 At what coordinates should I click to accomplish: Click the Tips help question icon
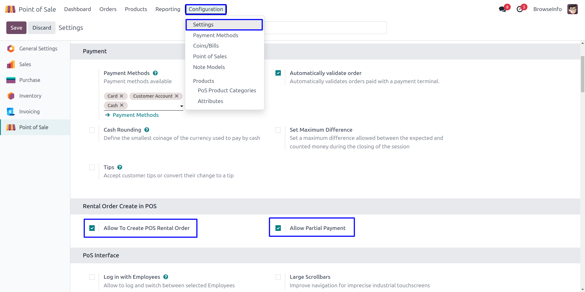120,167
